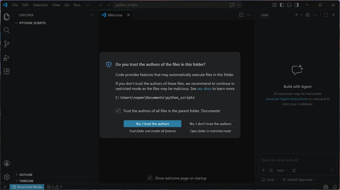Uncheck Show welcome page on startup
The height and width of the screenshot is (190, 340).
pos(150,178)
